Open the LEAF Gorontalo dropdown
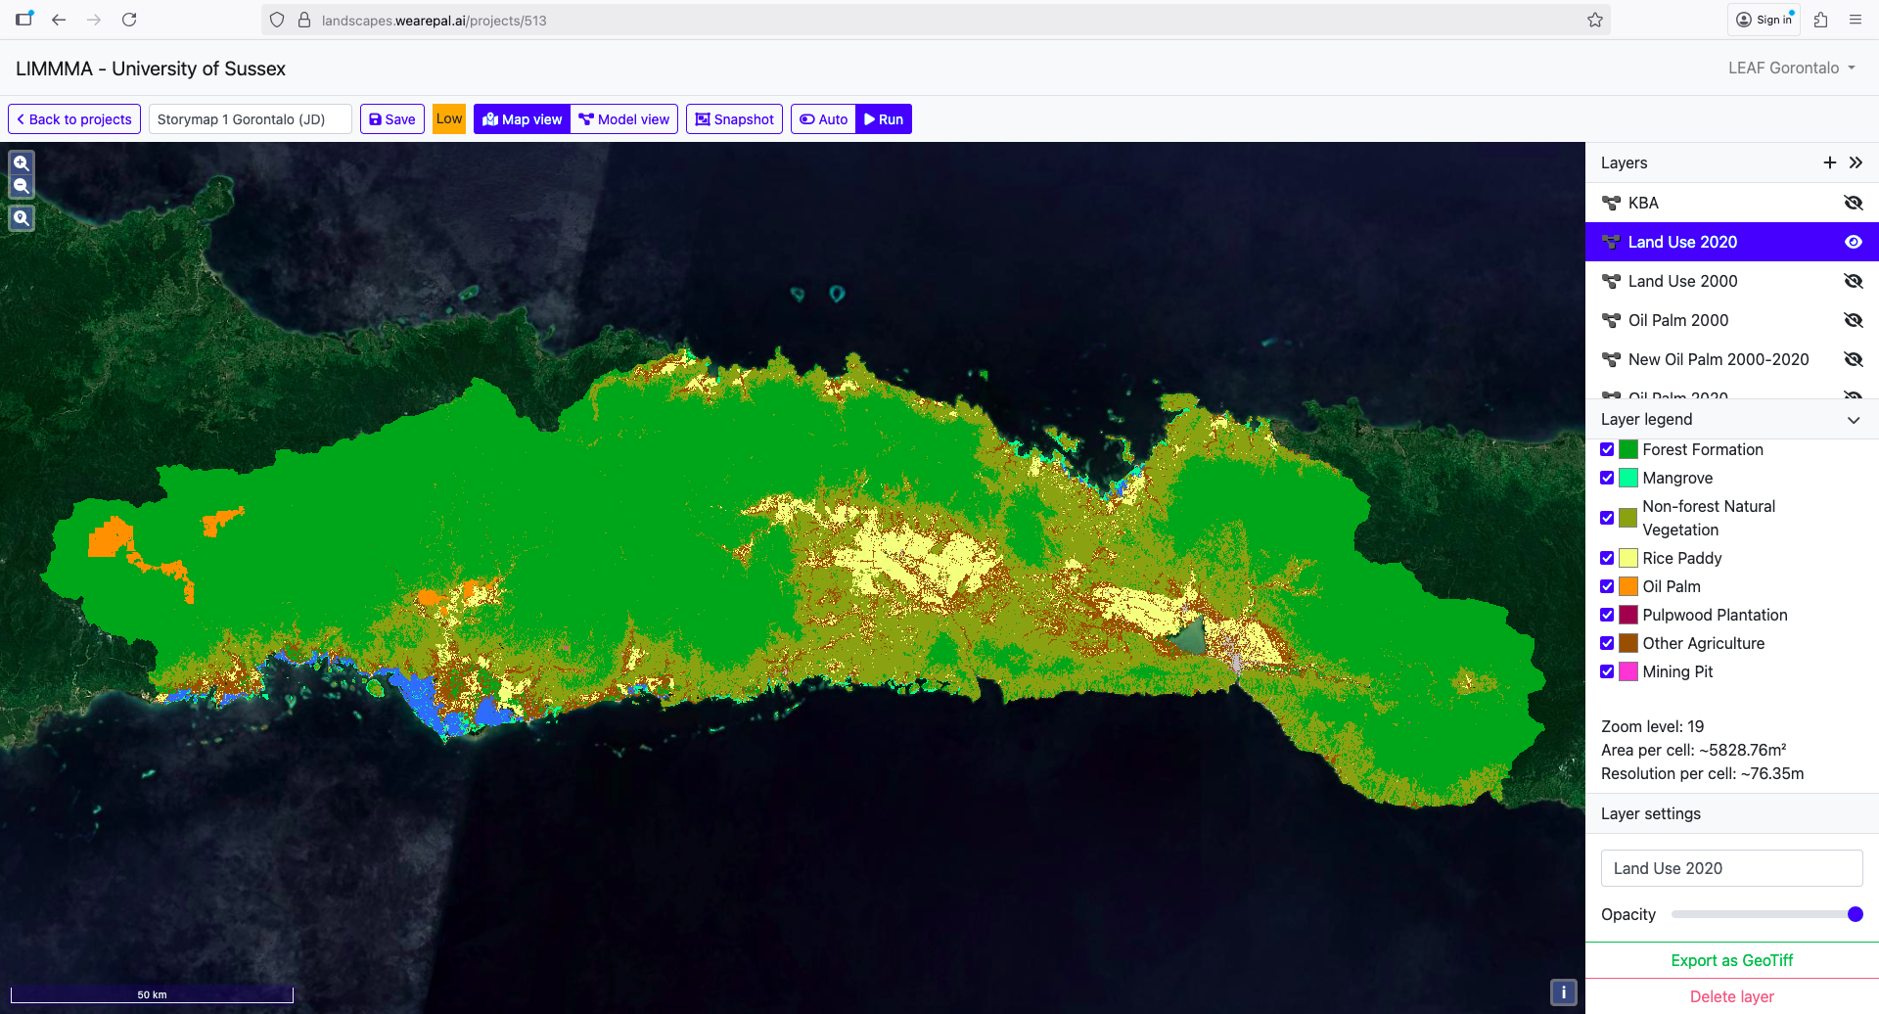This screenshot has height=1014, width=1879. [x=1791, y=68]
